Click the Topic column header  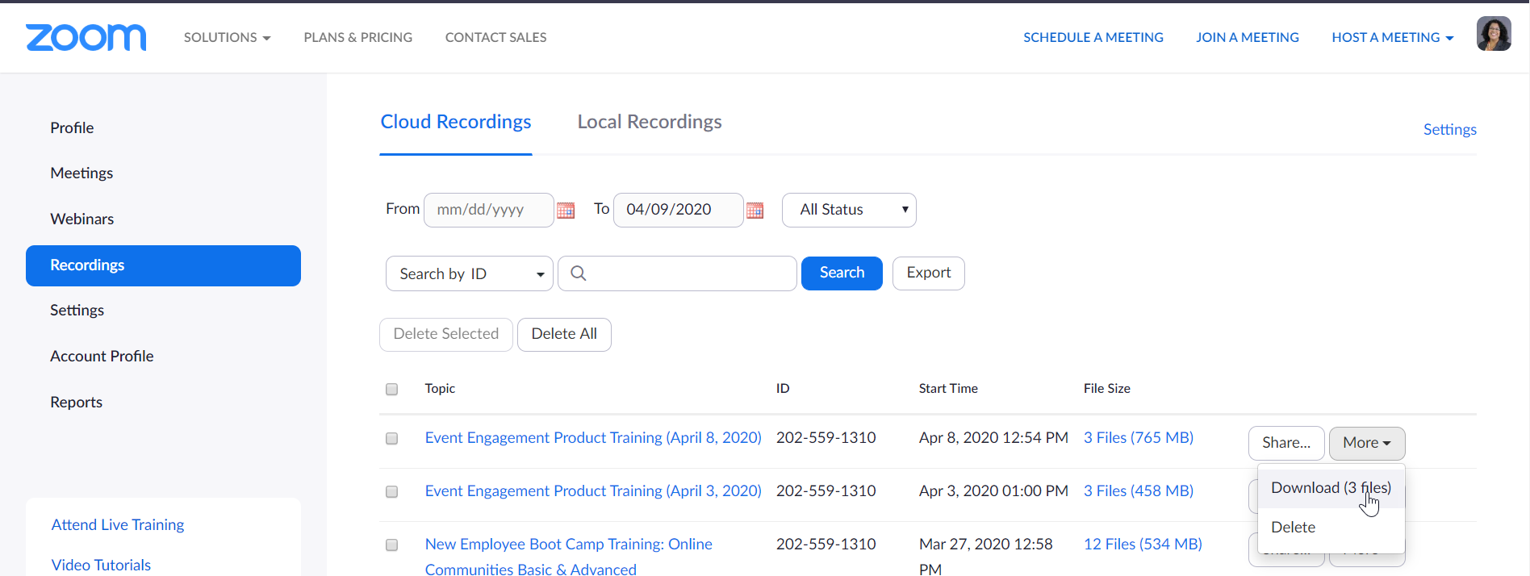(440, 389)
